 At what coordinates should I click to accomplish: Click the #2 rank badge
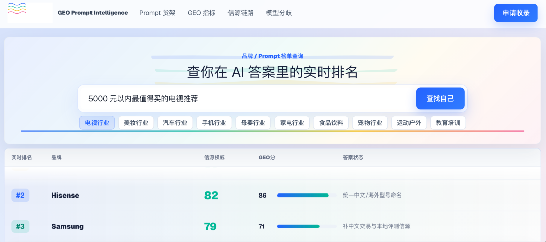[20, 196]
